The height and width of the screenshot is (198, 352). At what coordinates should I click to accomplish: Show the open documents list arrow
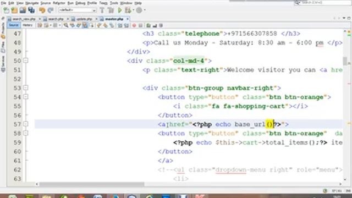coord(344,18)
